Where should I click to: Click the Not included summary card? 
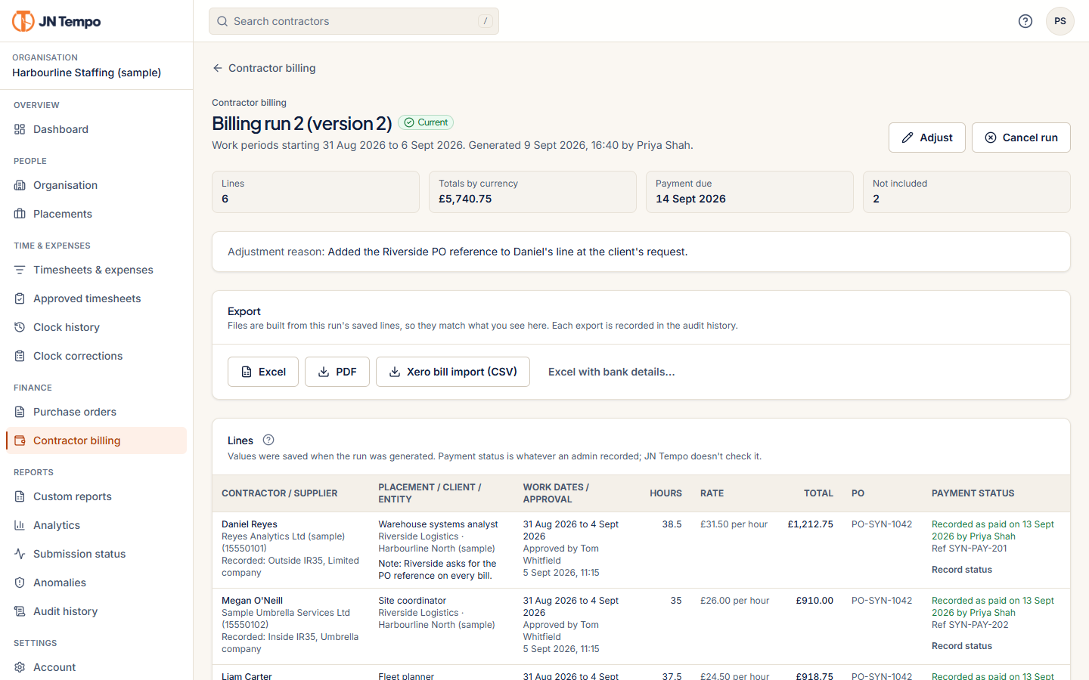pos(966,192)
